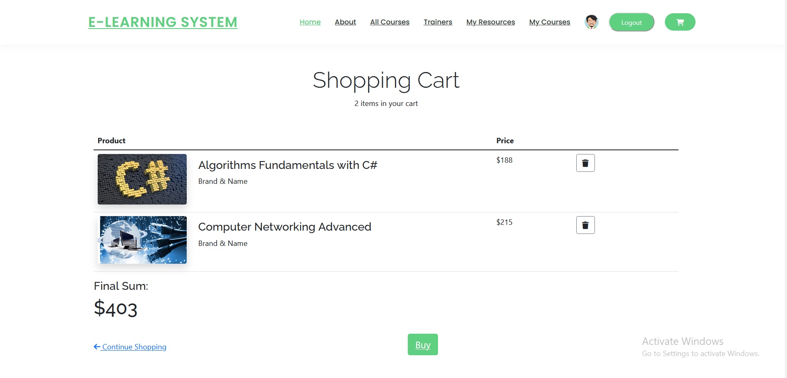Click the Final Sum $403 amount

[x=116, y=308]
